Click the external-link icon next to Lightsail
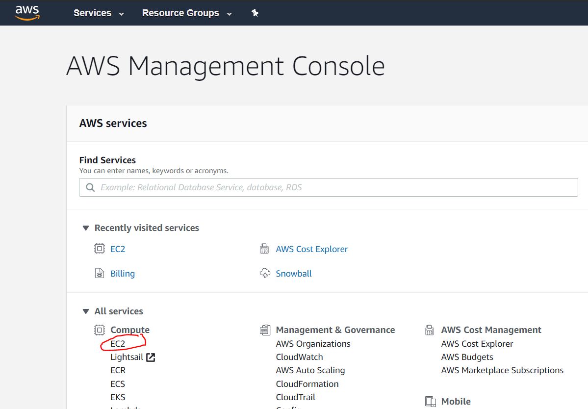 (x=151, y=358)
